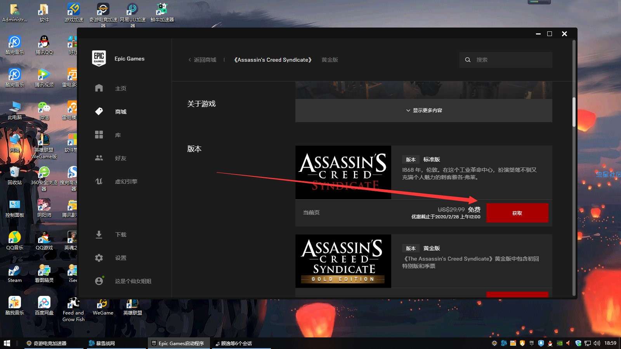Click the volume speaker tray icon
The image size is (621, 349).
click(x=597, y=343)
